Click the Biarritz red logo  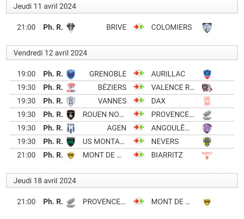tap(207, 156)
